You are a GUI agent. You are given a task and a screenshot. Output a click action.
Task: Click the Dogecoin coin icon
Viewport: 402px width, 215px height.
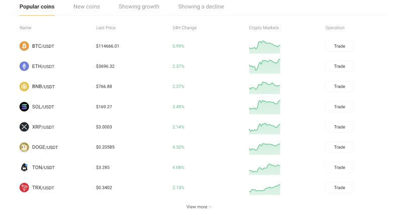pyautogui.click(x=24, y=147)
